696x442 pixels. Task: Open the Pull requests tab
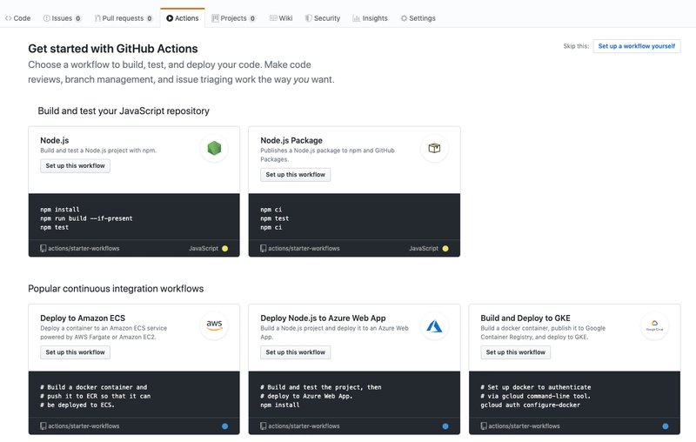124,18
